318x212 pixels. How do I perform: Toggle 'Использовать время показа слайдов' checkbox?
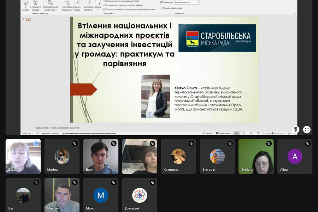point(104,5)
